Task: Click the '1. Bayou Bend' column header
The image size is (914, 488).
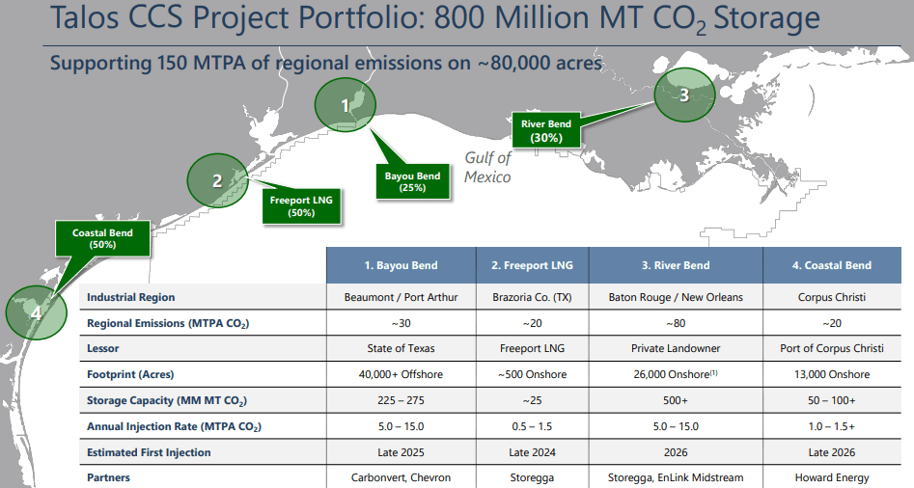Action: click(x=402, y=265)
